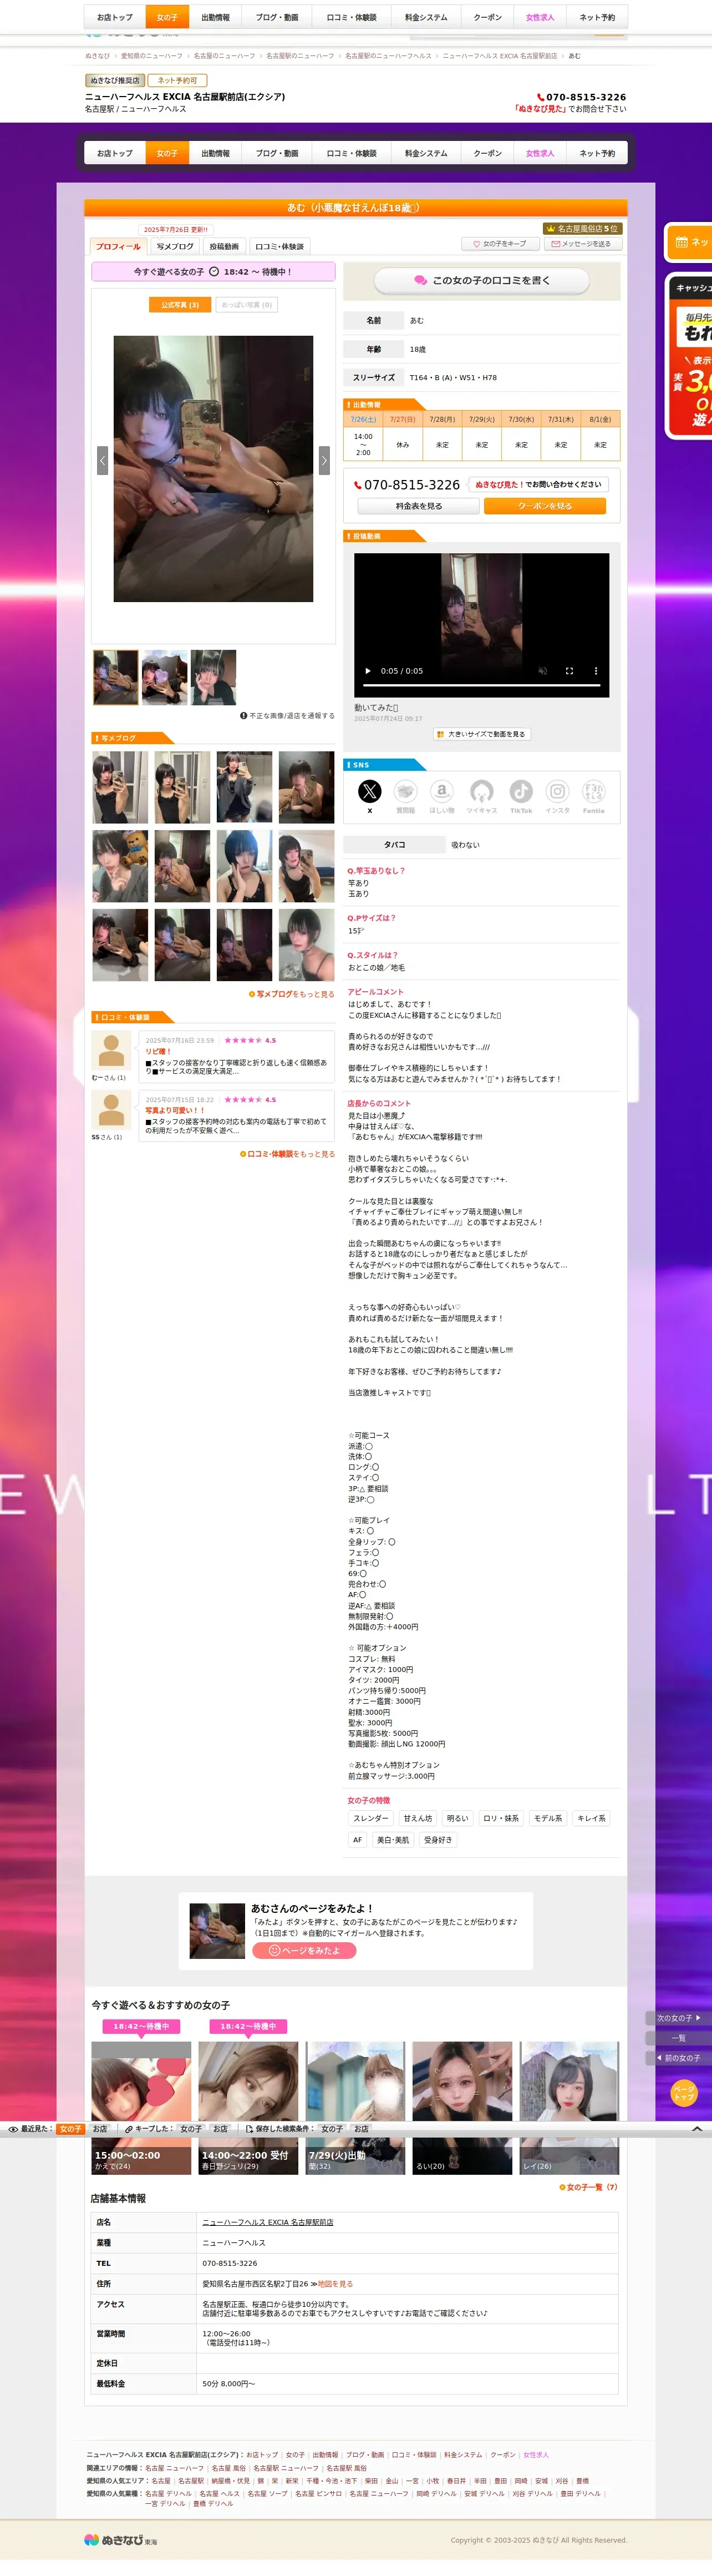
Task: Click the 7/26(土) schedule column header
Action: coord(364,420)
